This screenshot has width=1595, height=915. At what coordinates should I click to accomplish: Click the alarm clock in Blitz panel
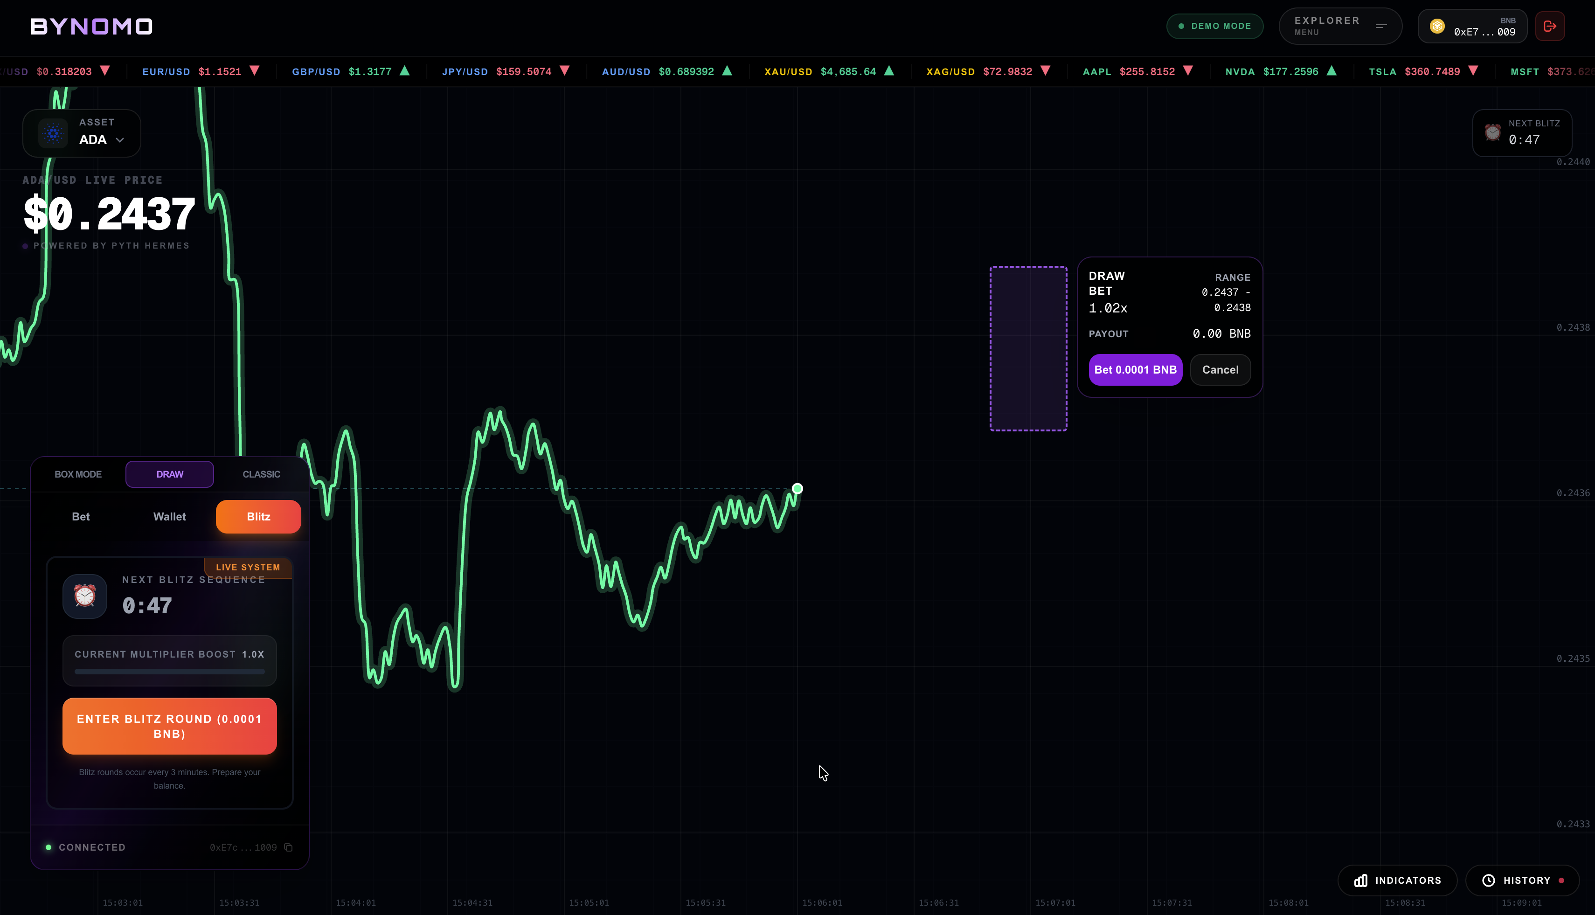85,596
